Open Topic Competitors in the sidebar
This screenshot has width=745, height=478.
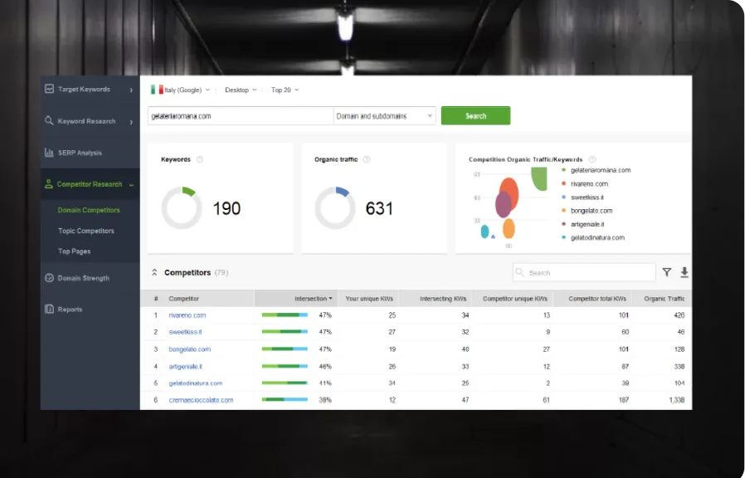point(86,231)
